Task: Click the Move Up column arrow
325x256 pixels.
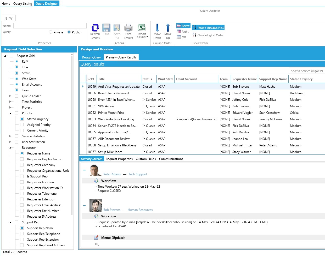Action: [168, 28]
